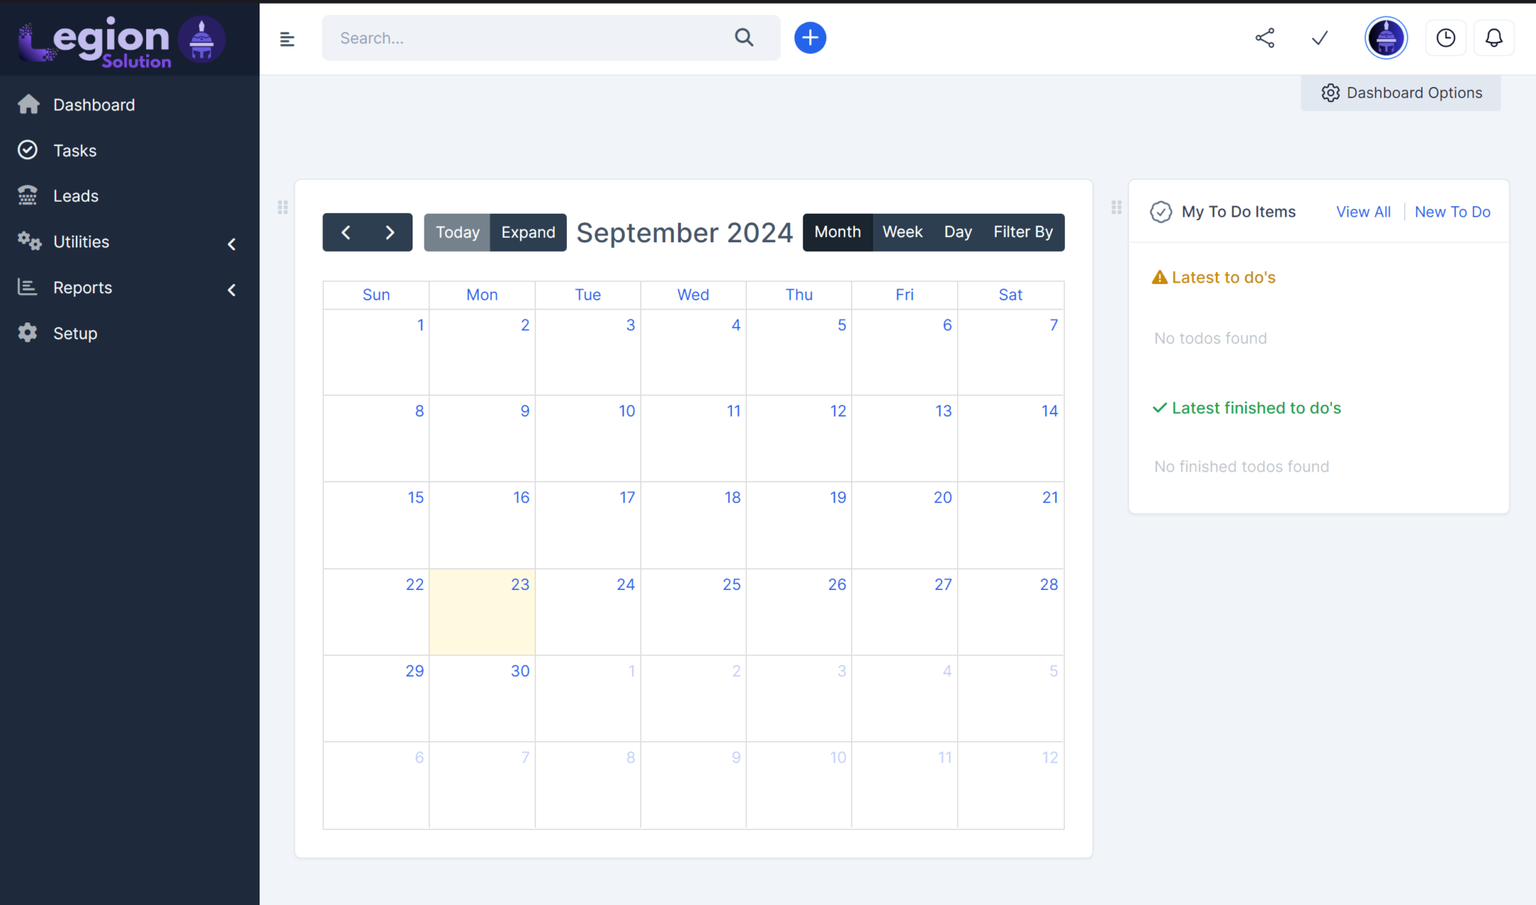Switch calendar to Day view
The image size is (1536, 905).
(958, 232)
